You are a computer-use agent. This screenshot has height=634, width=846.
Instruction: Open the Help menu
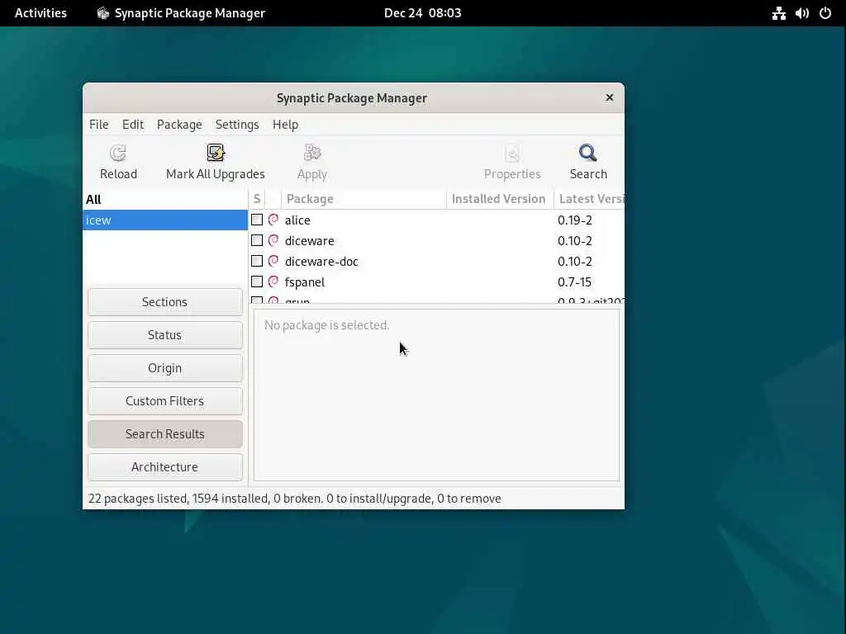click(x=285, y=125)
